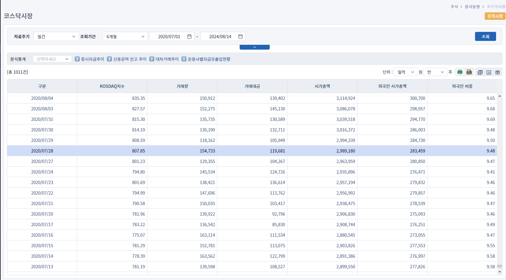Viewport: 506px width, 280px height.
Task: Click the table vertical scrollbar thumb
Action: (x=500, y=266)
